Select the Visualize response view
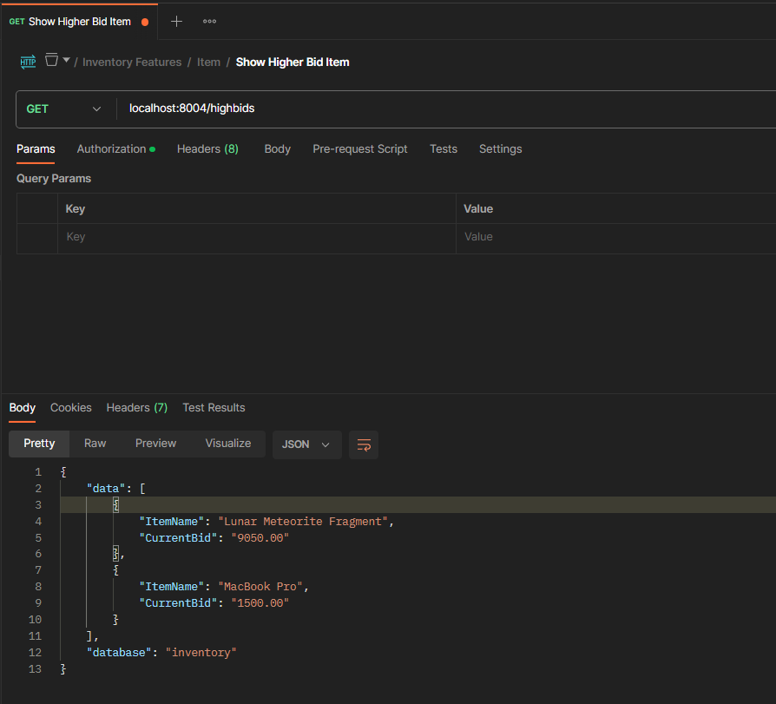 (x=227, y=444)
